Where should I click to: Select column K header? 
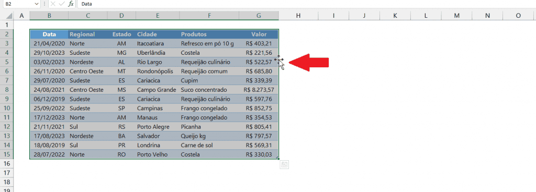(x=395, y=15)
